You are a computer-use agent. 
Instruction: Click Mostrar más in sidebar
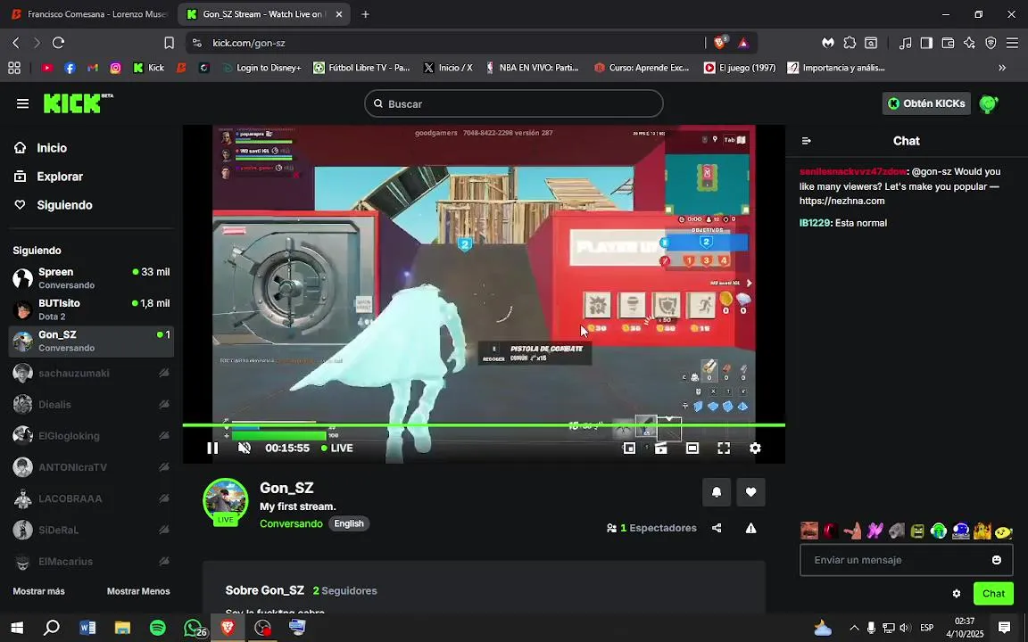coord(38,591)
